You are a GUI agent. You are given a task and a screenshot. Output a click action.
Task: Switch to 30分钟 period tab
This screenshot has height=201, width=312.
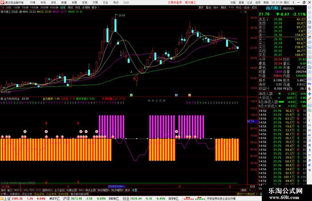point(44,7)
